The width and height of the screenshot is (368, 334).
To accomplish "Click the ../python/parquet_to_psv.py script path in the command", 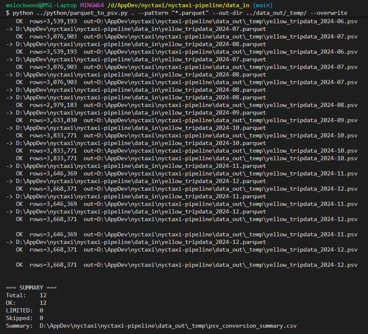I will 82,13.
